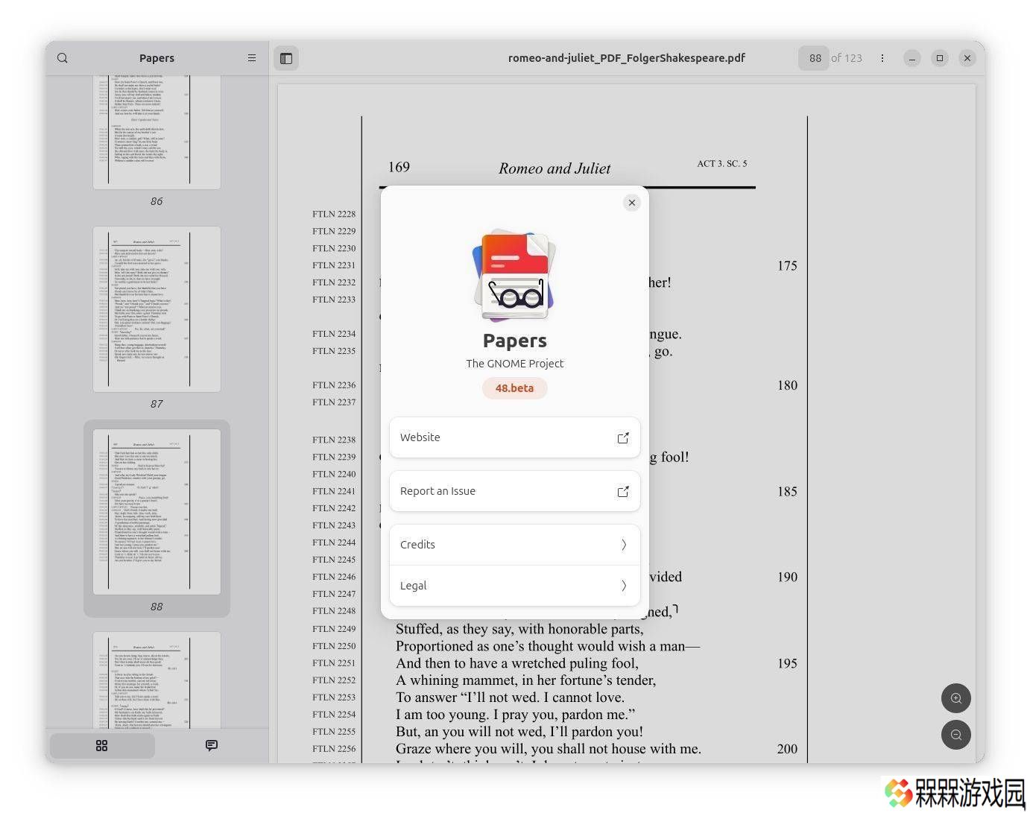Click 'The GNOME Project' developer text

click(515, 364)
